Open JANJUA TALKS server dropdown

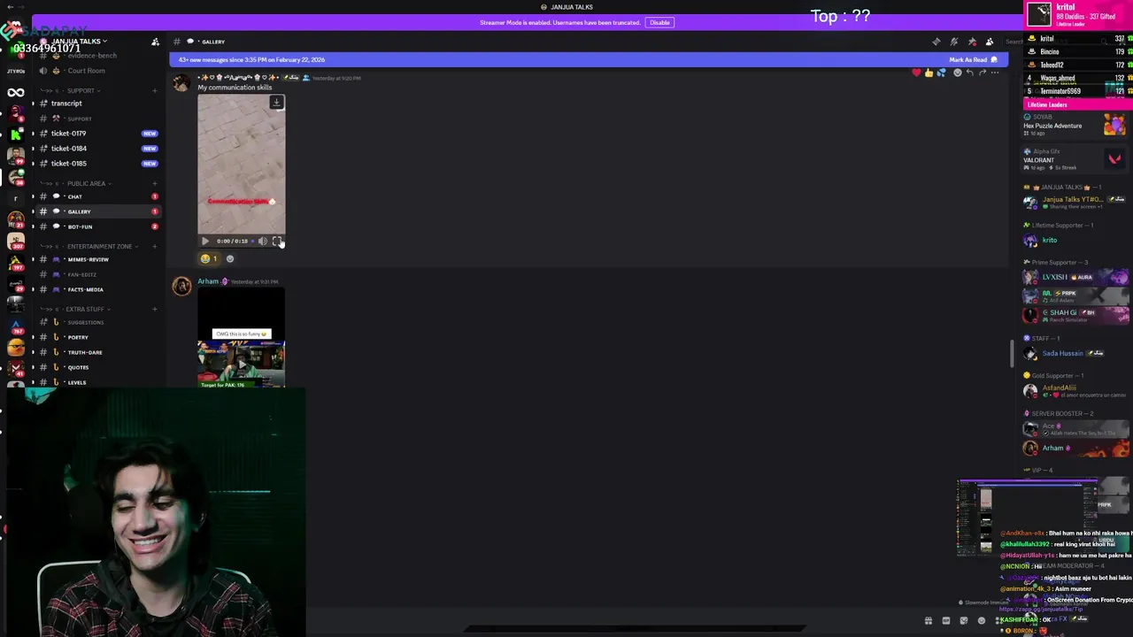pyautogui.click(x=80, y=42)
